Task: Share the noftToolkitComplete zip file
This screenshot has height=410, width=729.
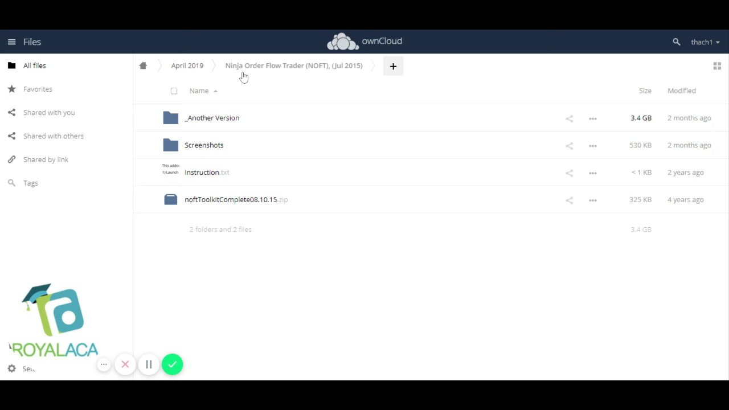Action: coord(569,200)
